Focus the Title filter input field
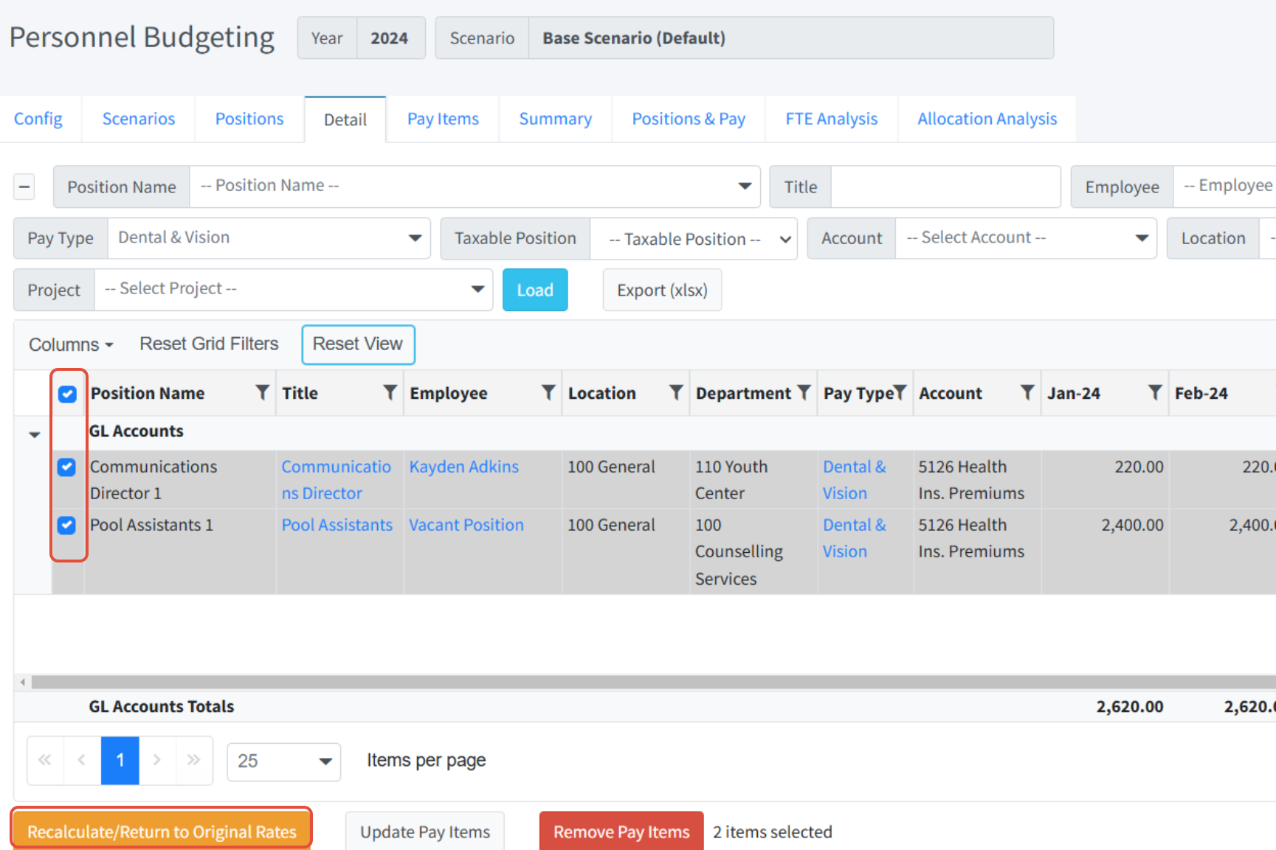This screenshot has height=850, width=1276. click(x=945, y=187)
